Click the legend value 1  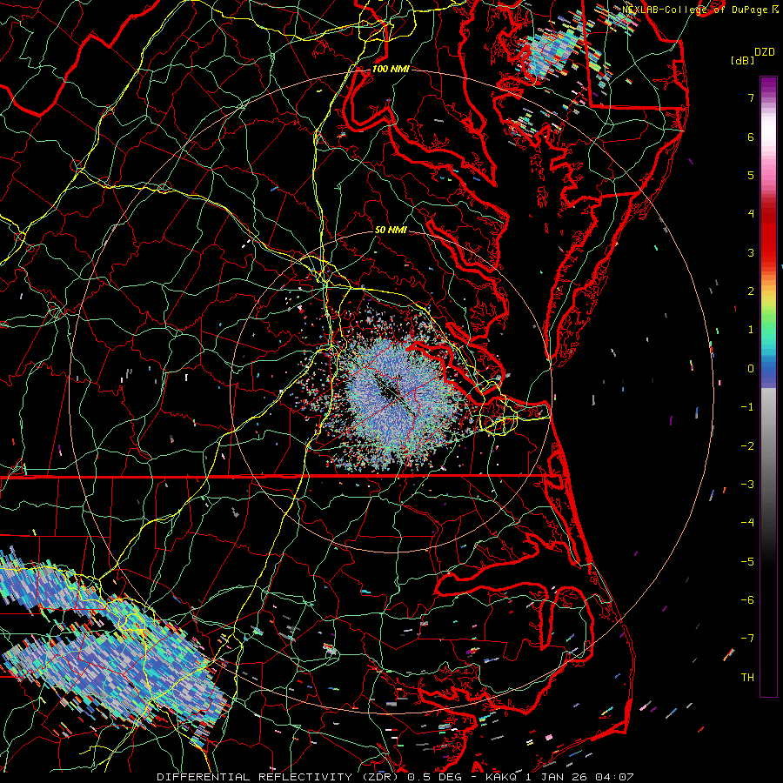click(x=751, y=330)
